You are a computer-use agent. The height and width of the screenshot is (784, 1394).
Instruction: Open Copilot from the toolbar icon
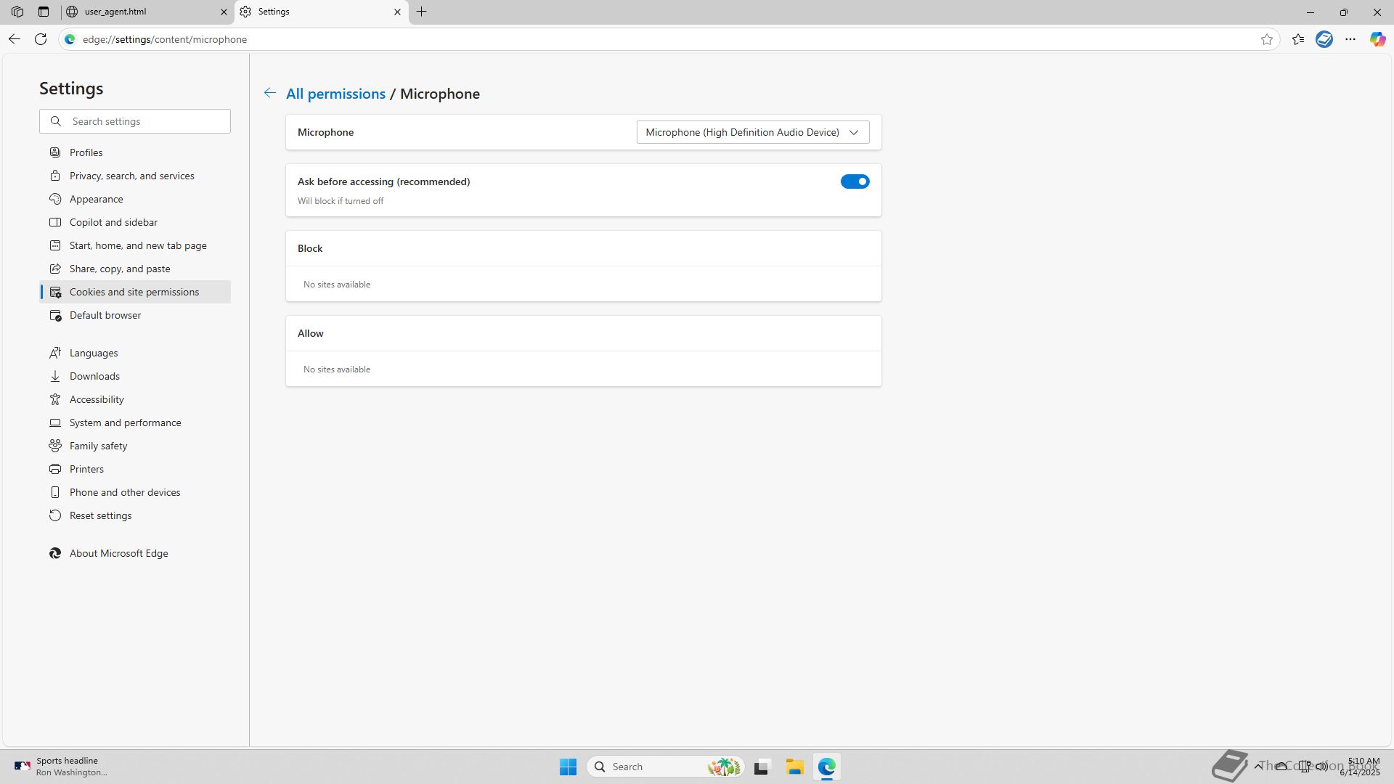pos(1377,39)
